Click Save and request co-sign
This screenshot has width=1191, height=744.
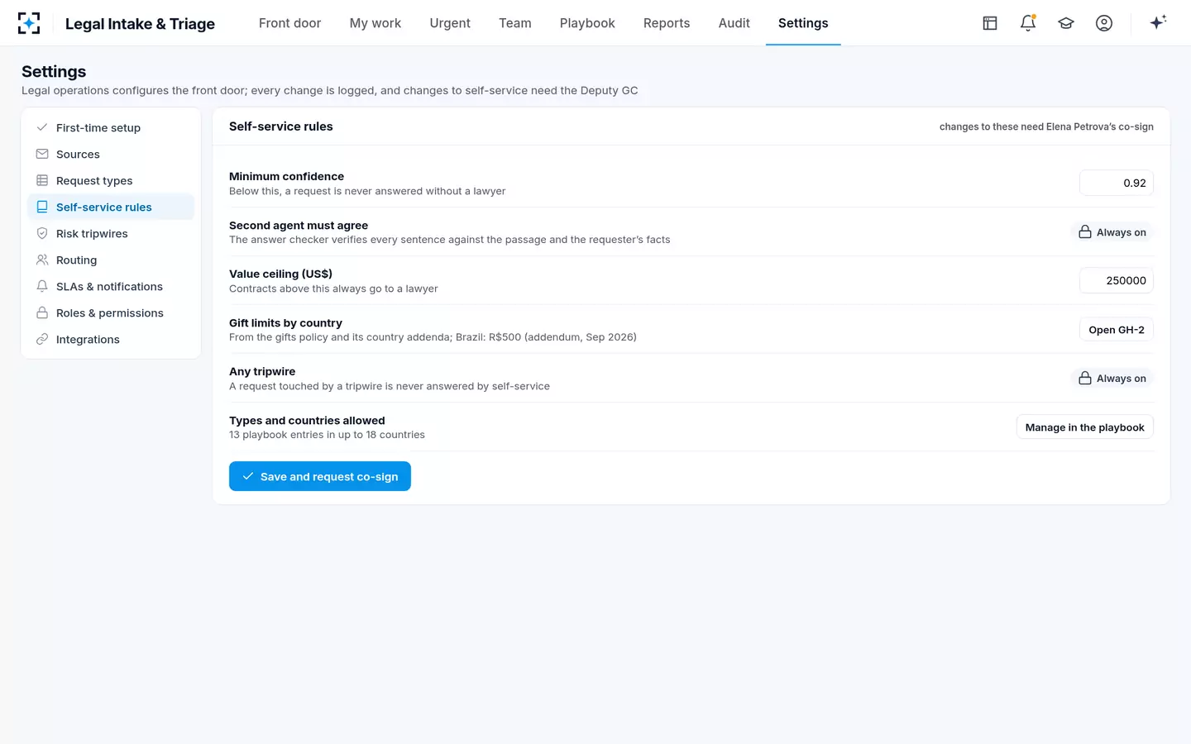click(320, 476)
